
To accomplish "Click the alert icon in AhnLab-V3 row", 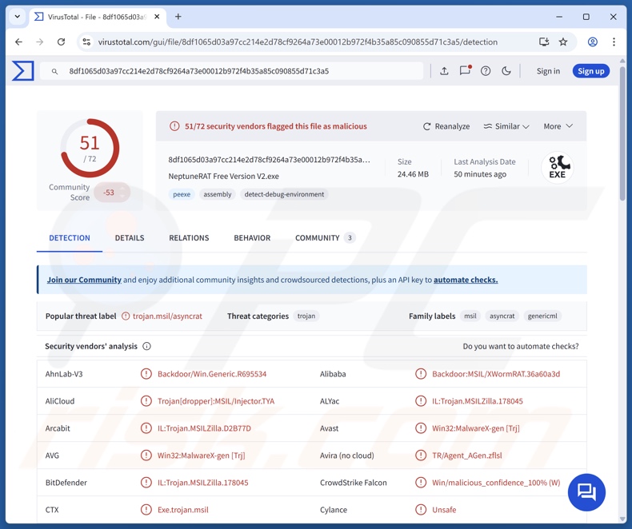I will tap(146, 374).
